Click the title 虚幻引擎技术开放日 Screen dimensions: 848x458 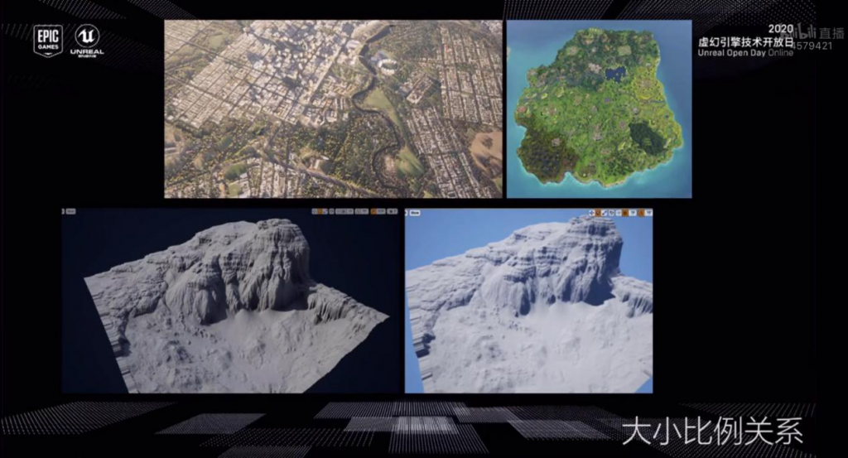(x=745, y=42)
